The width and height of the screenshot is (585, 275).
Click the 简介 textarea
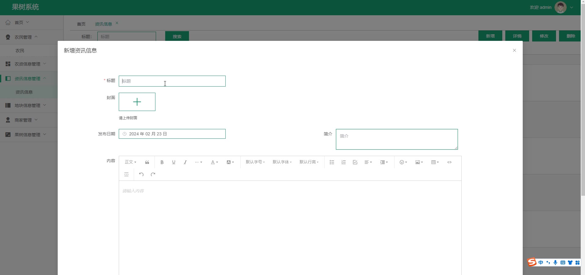(397, 139)
